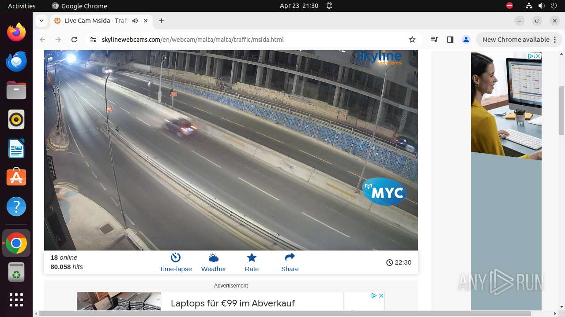Launch Thunderbird Mail from the dock
565x317 pixels.
click(16, 61)
